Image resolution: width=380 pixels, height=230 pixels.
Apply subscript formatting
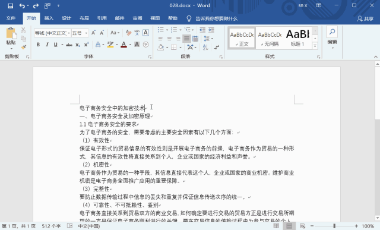click(x=78, y=45)
